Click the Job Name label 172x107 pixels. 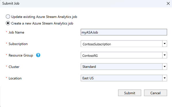pyautogui.click(x=16, y=32)
